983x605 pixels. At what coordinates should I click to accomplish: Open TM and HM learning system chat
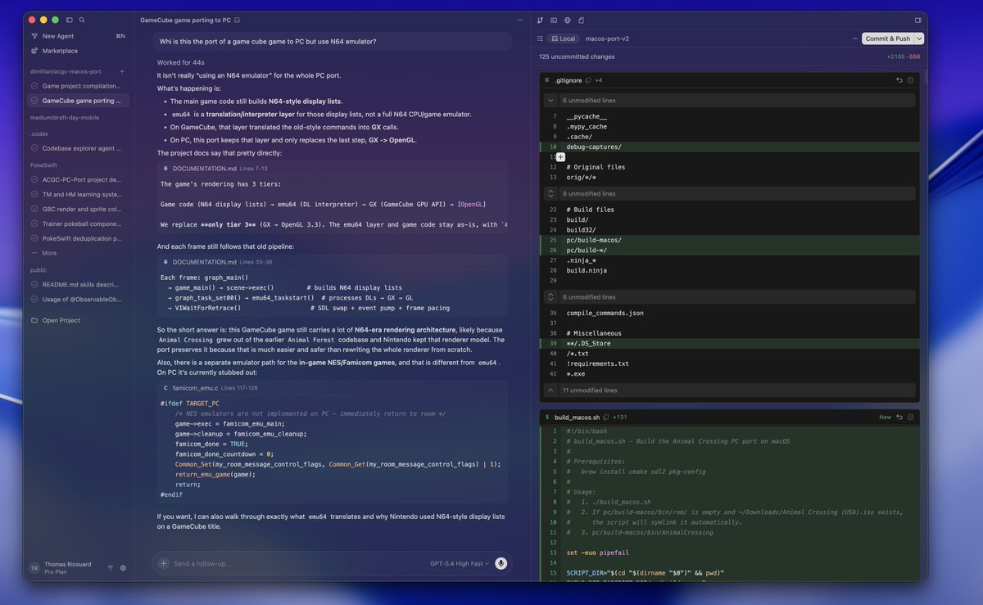coord(78,194)
